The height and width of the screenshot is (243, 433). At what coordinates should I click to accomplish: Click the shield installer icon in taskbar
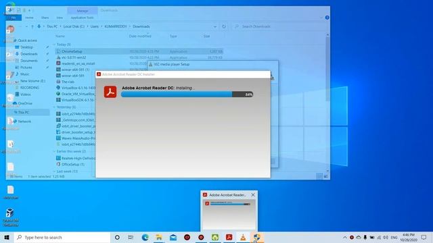tap(257, 237)
